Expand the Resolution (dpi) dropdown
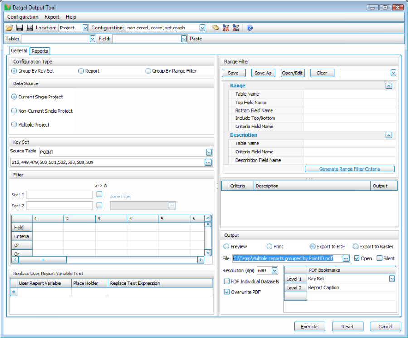408x338 pixels. (x=274, y=271)
